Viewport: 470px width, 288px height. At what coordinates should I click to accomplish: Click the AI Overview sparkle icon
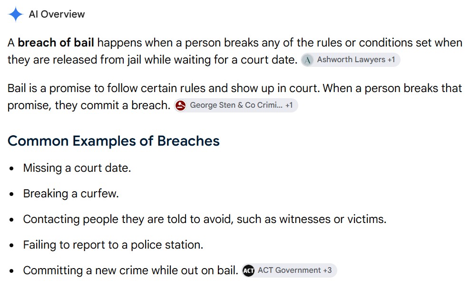[16, 14]
